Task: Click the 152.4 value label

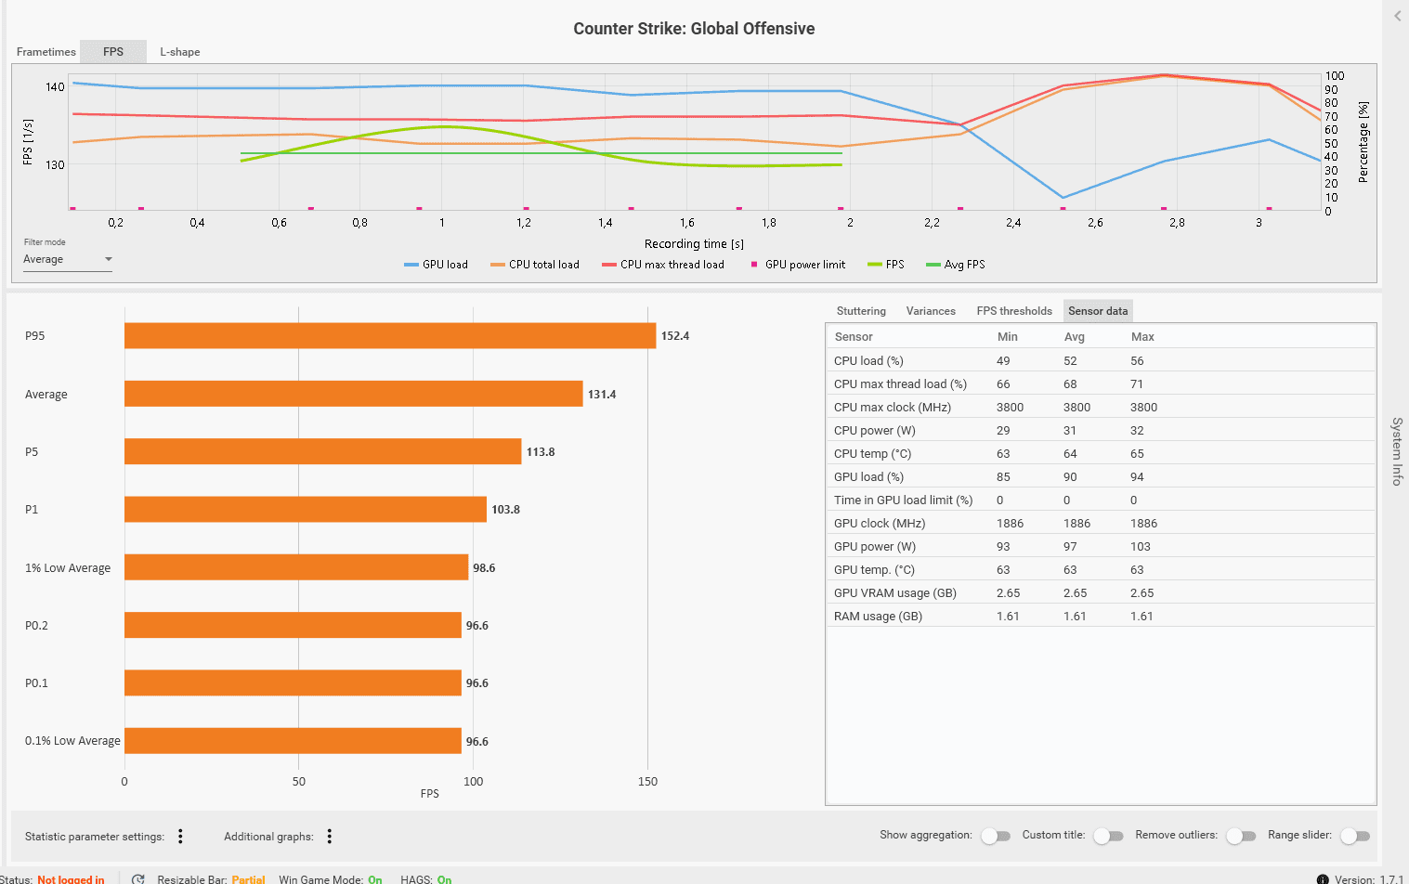Action: point(675,336)
